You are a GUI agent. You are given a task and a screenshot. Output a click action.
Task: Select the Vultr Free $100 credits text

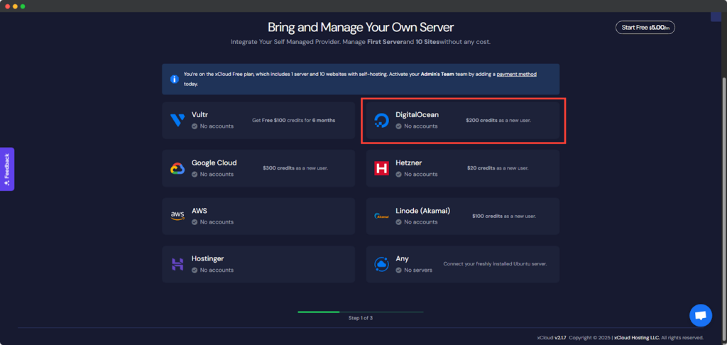pyautogui.click(x=293, y=120)
